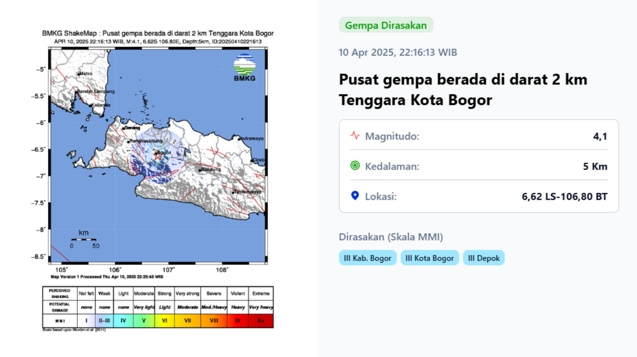The width and height of the screenshot is (637, 357).
Task: Click the orange MMI VIII legend swatch
Action: point(213,321)
